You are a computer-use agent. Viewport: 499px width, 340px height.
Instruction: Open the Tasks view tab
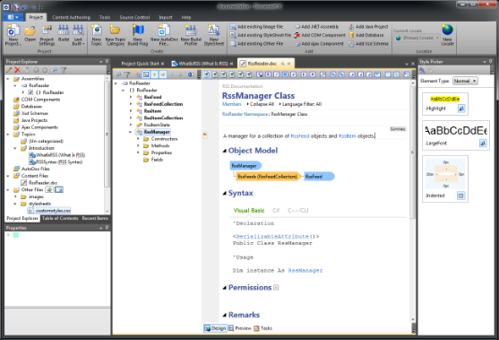pos(262,328)
